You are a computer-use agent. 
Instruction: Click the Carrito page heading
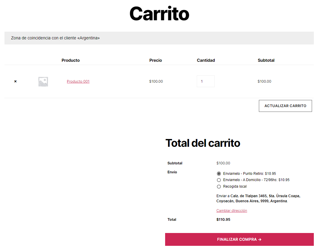click(x=159, y=13)
